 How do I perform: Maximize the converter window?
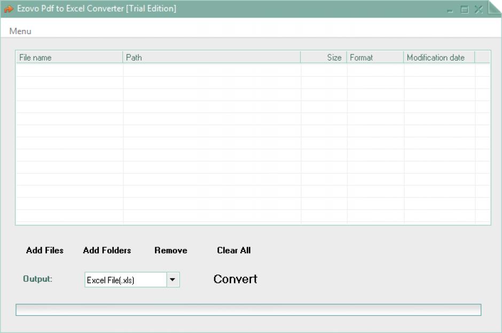coord(464,10)
